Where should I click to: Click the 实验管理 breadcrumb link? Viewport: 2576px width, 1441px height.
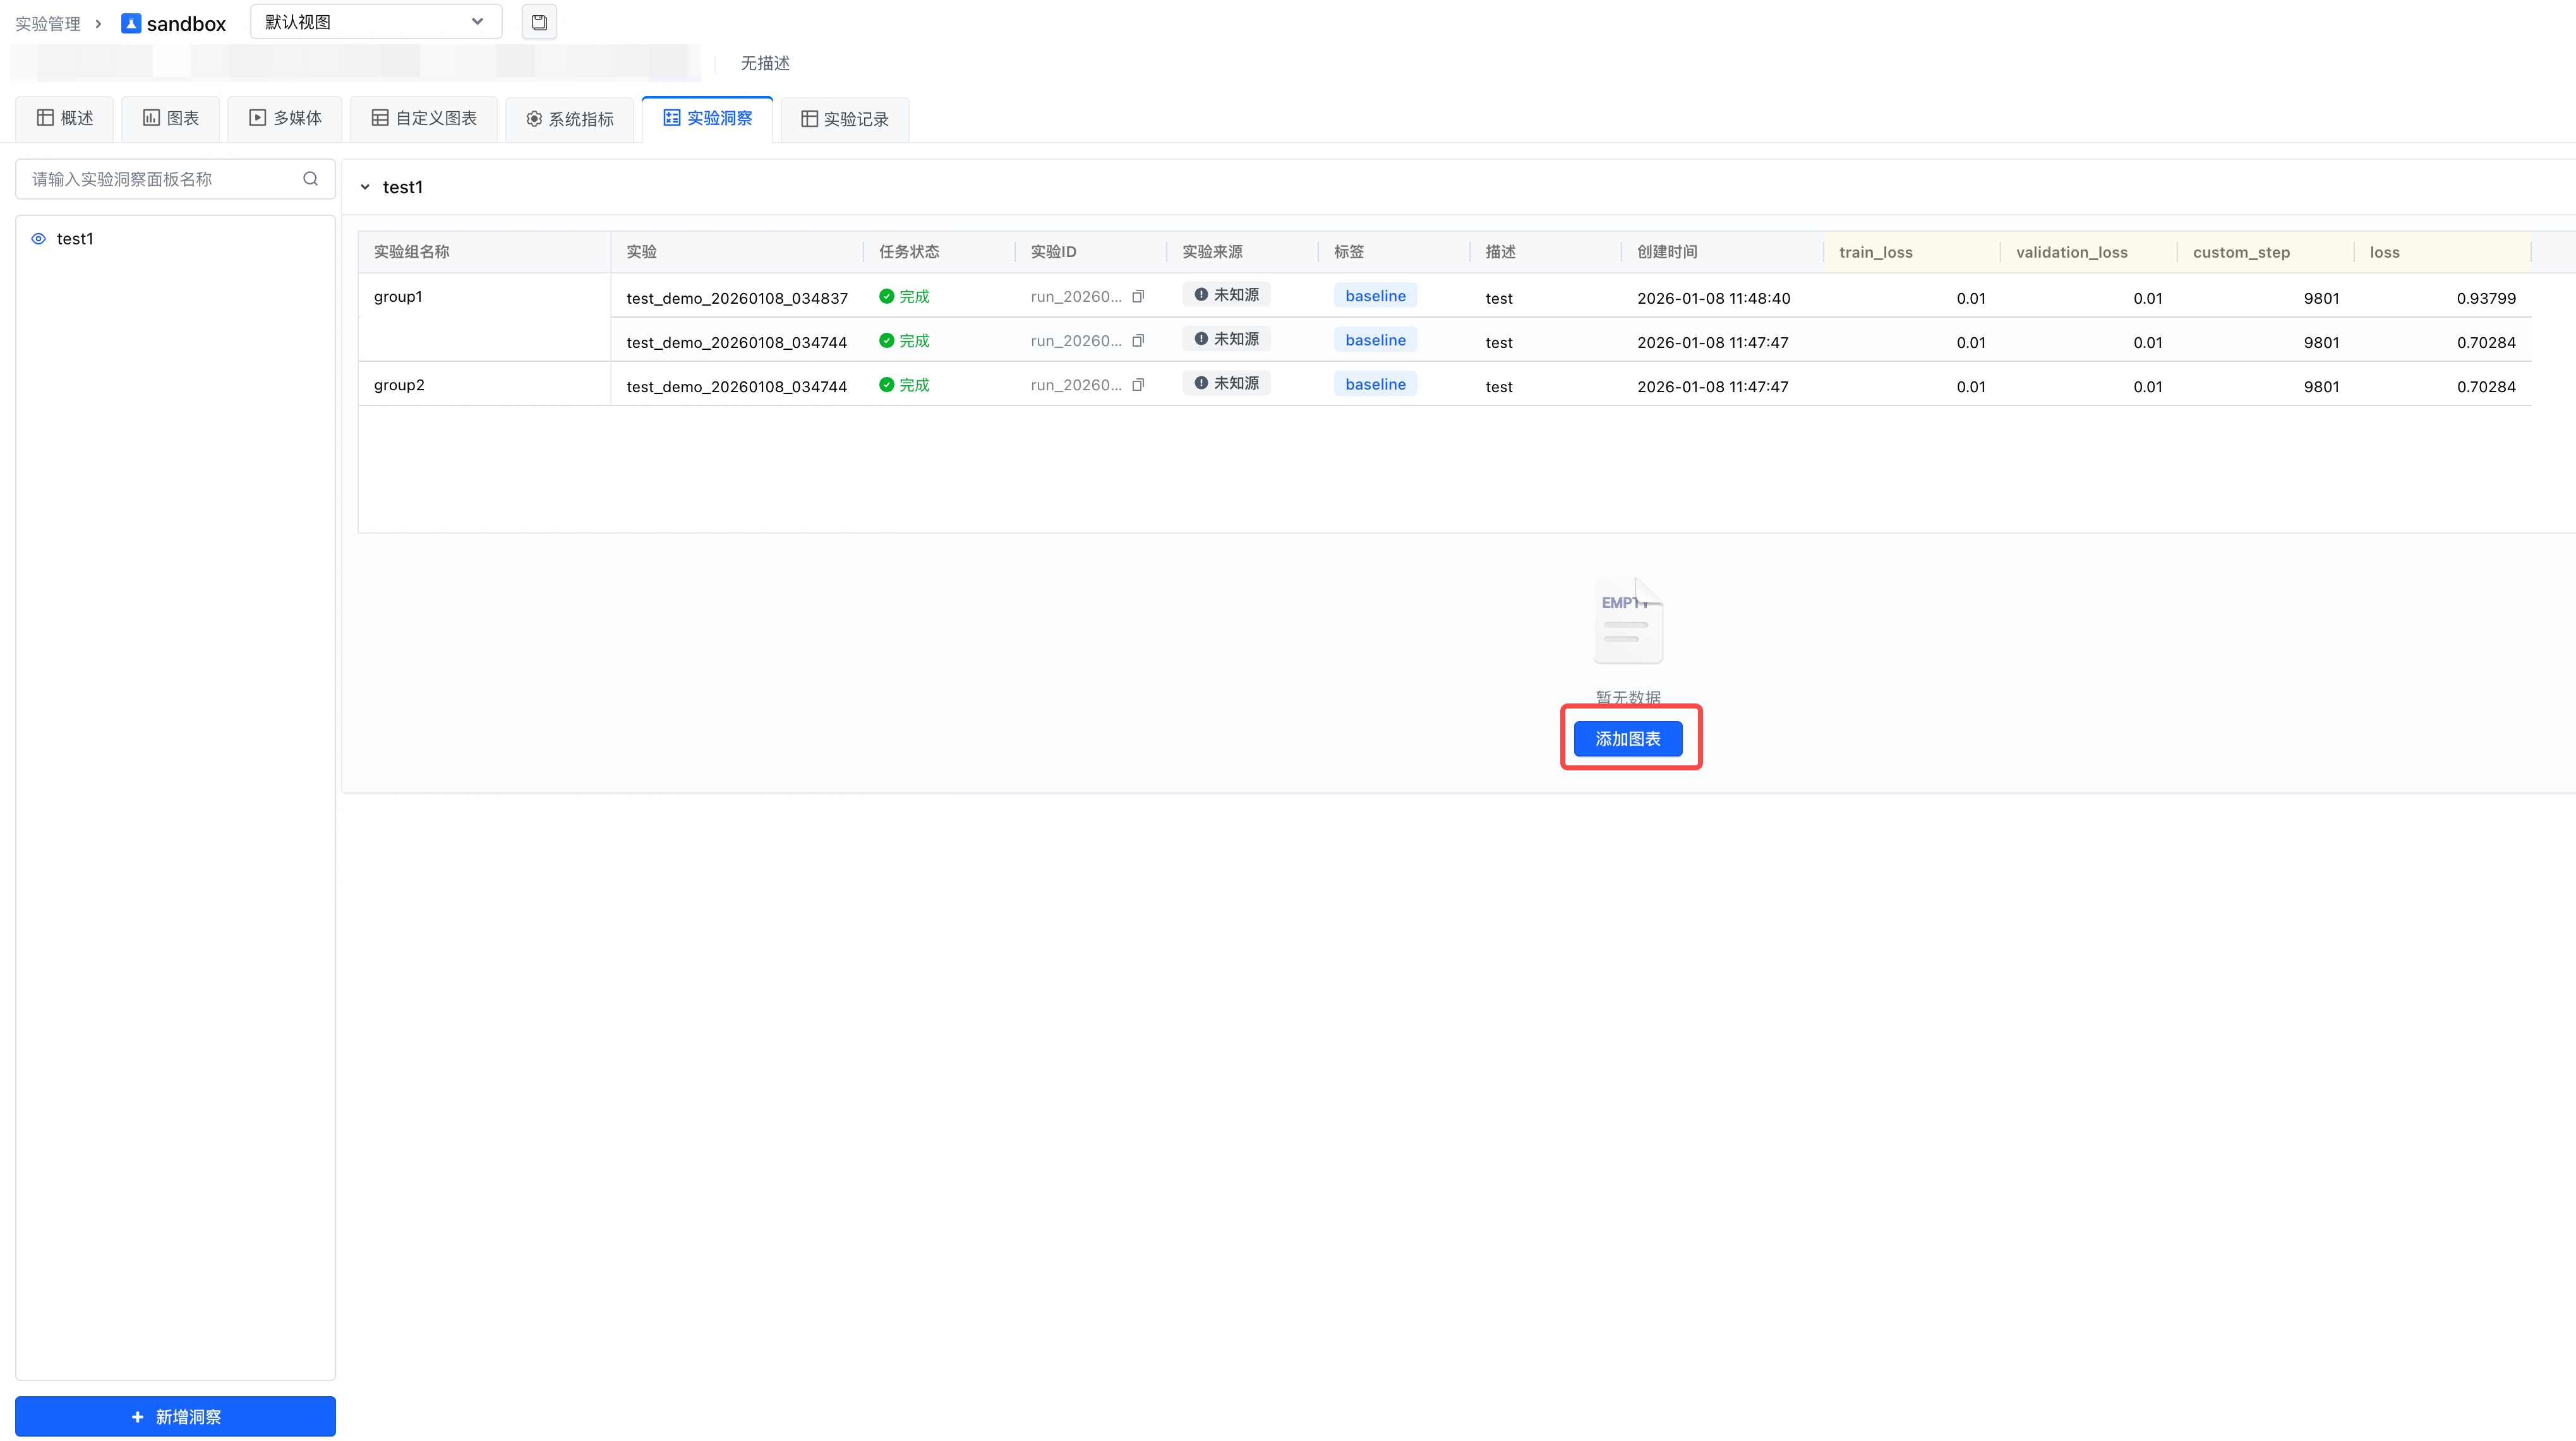pyautogui.click(x=48, y=24)
